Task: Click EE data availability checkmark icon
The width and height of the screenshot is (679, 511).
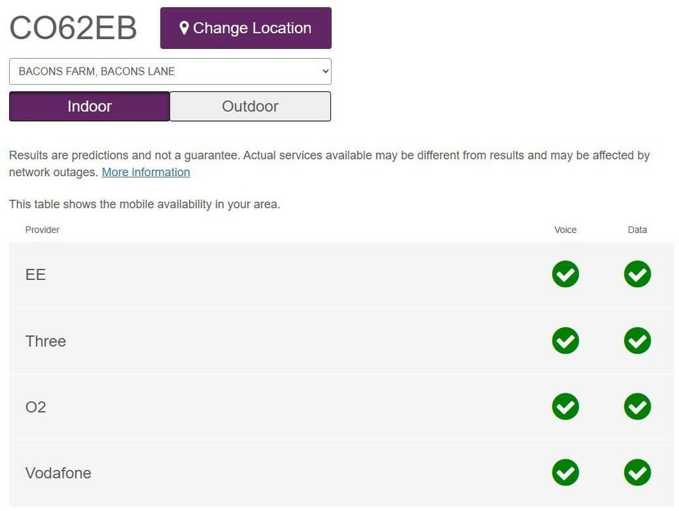Action: 637,274
